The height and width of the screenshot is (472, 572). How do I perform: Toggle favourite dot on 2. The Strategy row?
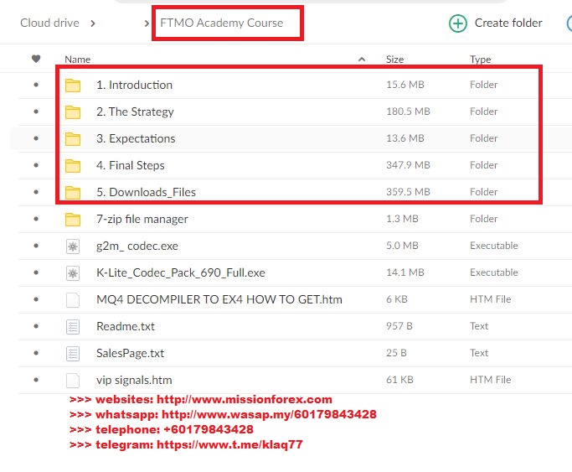36,112
